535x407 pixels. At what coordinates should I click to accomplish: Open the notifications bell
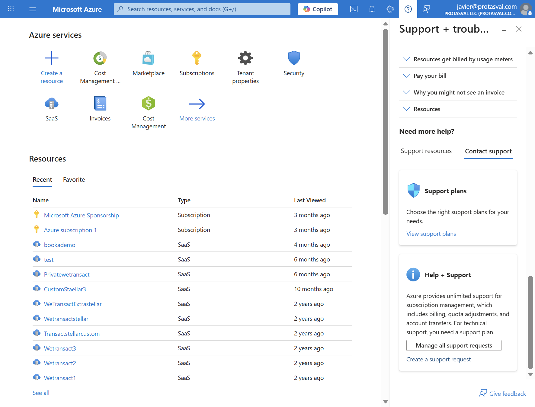pos(372,9)
